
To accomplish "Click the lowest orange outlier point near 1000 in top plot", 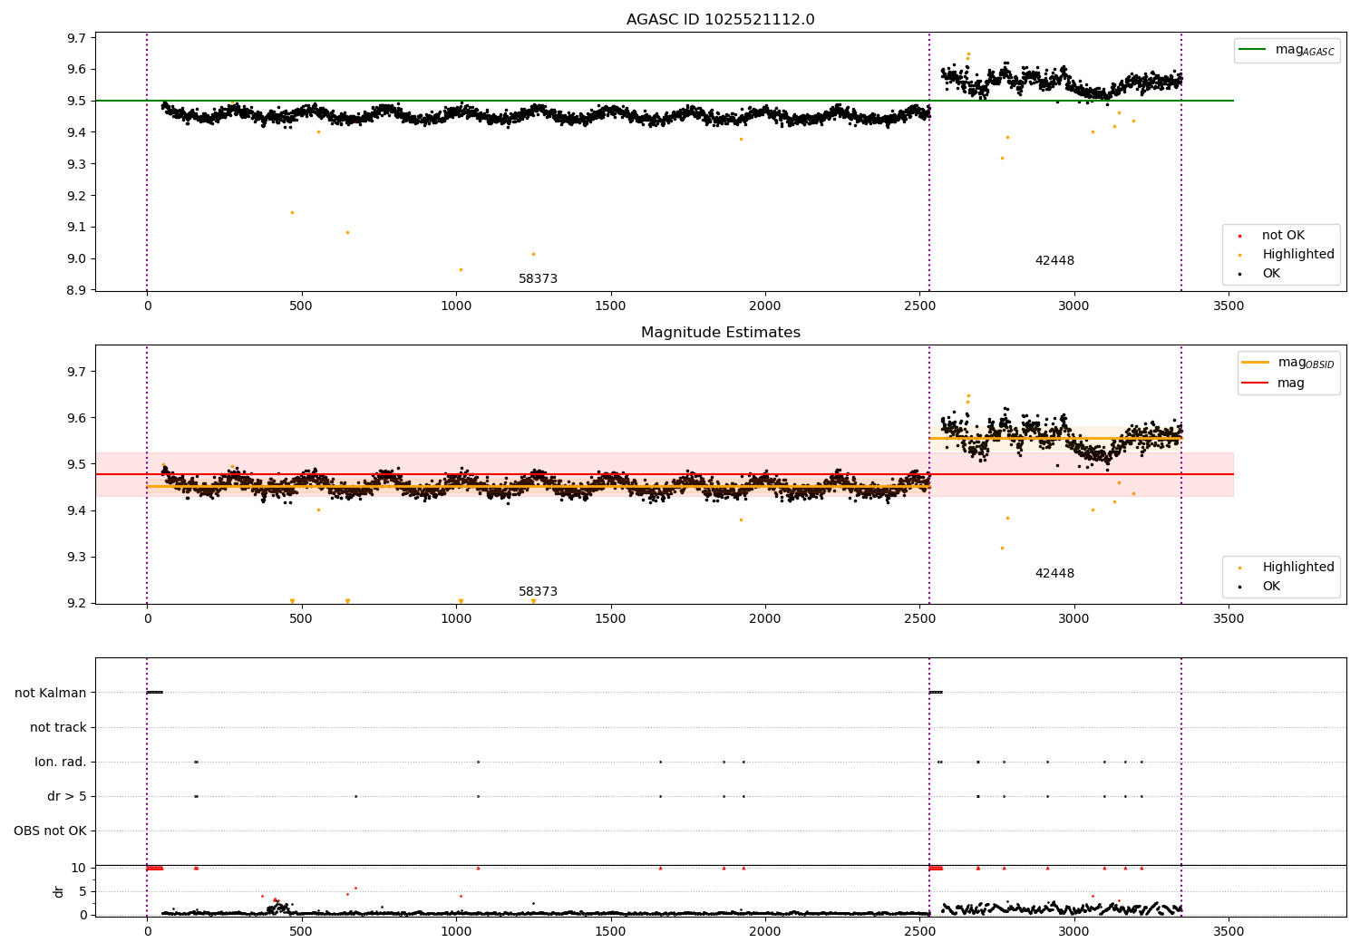I will click(461, 269).
